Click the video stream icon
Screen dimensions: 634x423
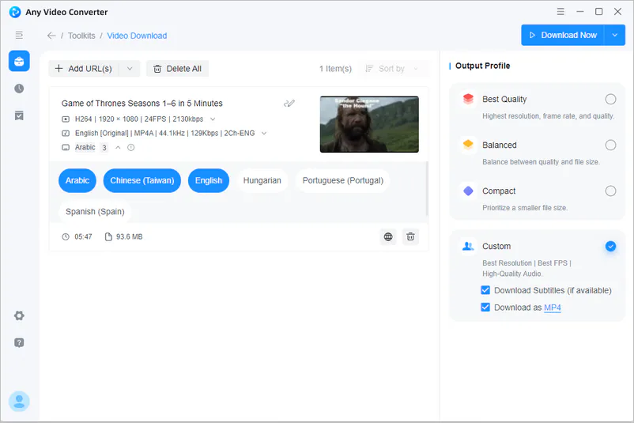click(x=66, y=119)
